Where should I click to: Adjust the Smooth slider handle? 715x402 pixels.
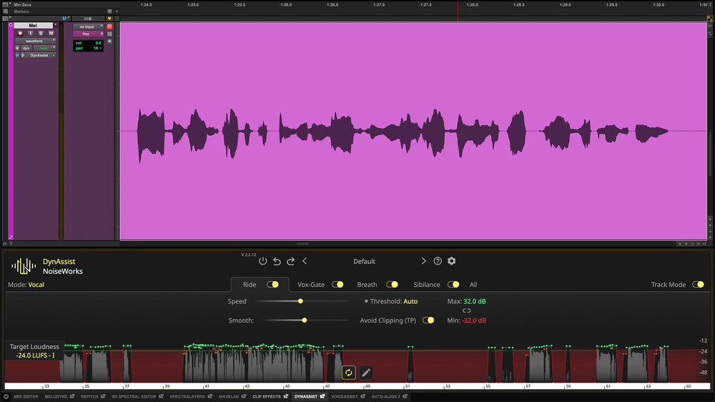click(304, 320)
